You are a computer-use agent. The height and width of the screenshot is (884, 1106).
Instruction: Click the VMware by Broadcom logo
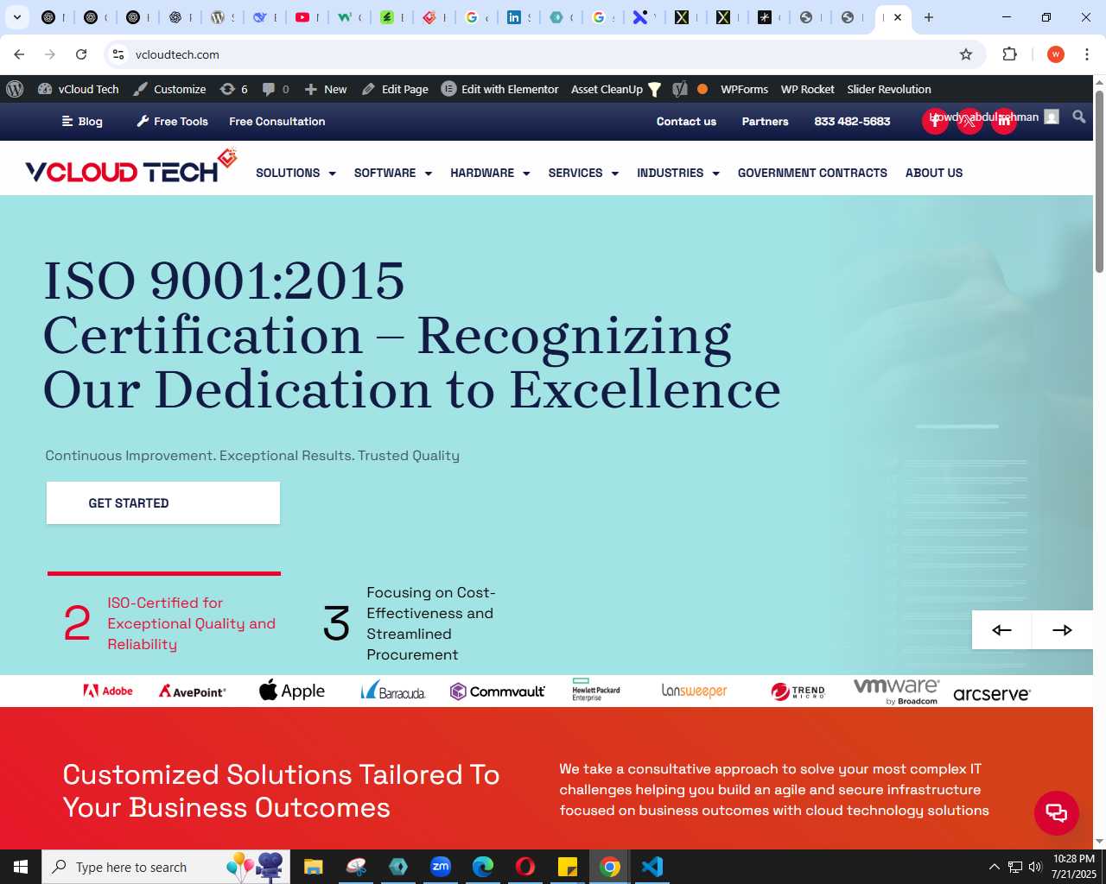click(x=896, y=691)
